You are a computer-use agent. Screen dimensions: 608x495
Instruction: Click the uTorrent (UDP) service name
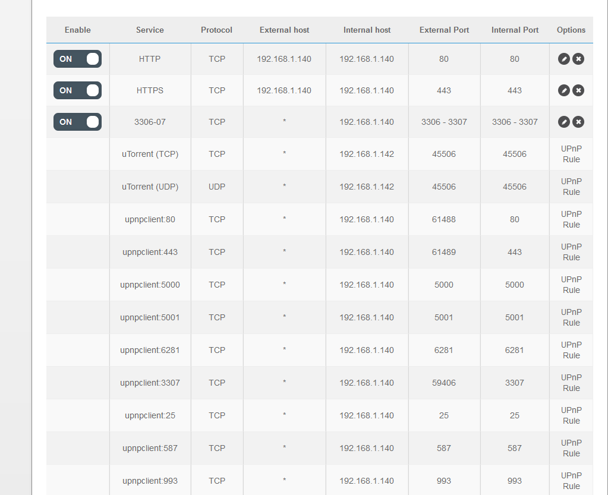click(x=150, y=187)
